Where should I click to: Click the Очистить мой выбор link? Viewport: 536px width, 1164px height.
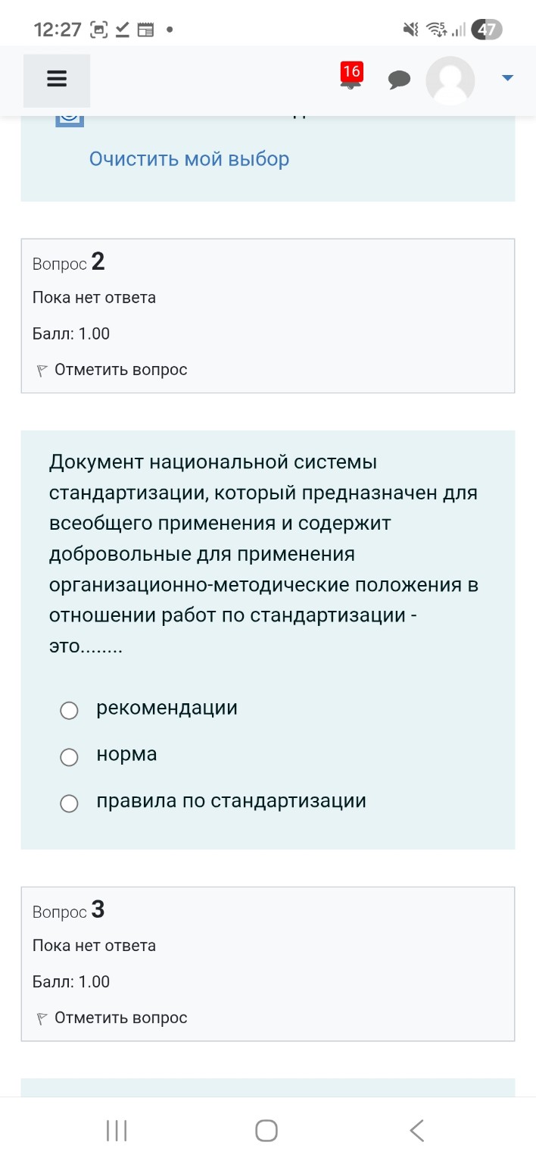point(189,158)
